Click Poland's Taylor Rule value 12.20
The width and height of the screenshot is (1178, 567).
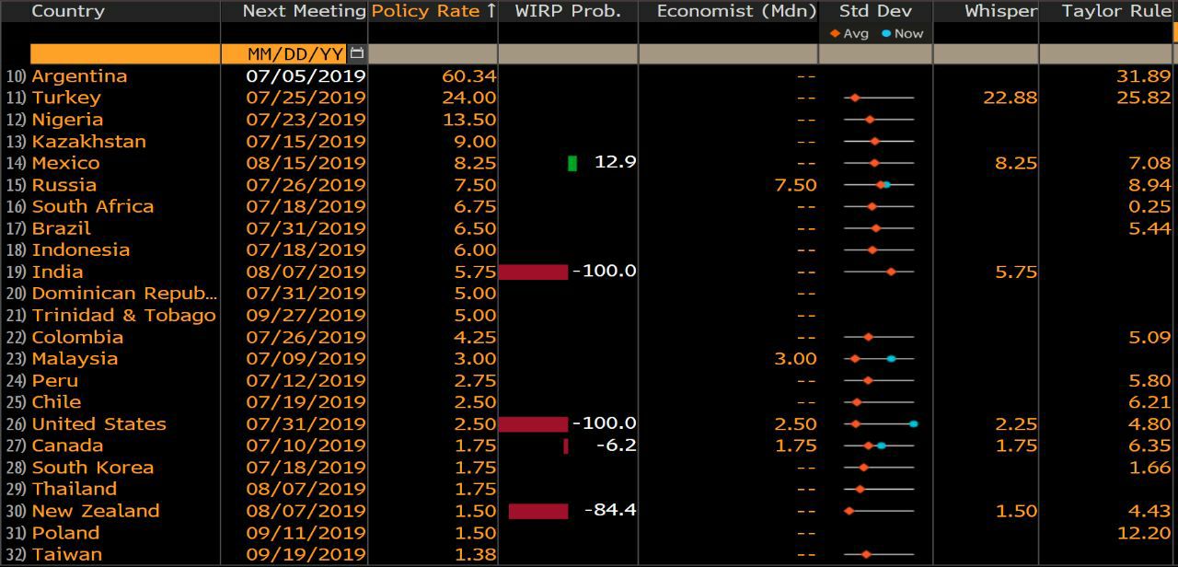(1144, 533)
